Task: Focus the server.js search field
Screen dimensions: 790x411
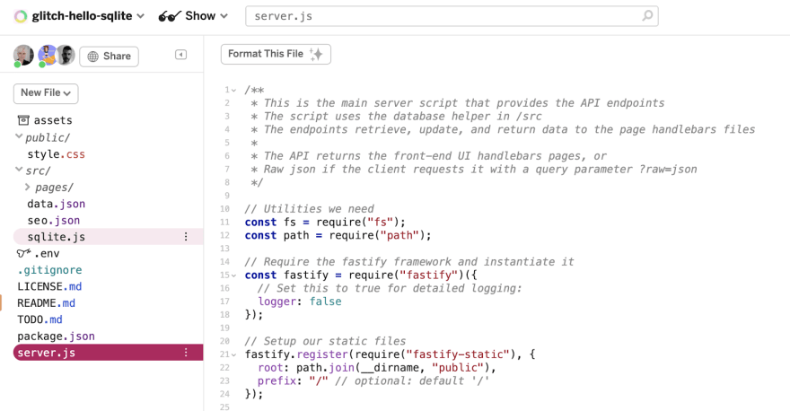Action: pos(452,16)
